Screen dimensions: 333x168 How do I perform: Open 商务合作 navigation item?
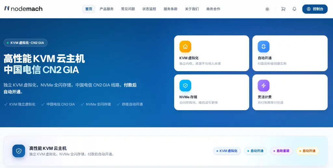(213, 9)
